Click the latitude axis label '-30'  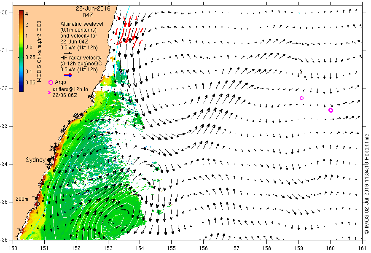point(5,13)
